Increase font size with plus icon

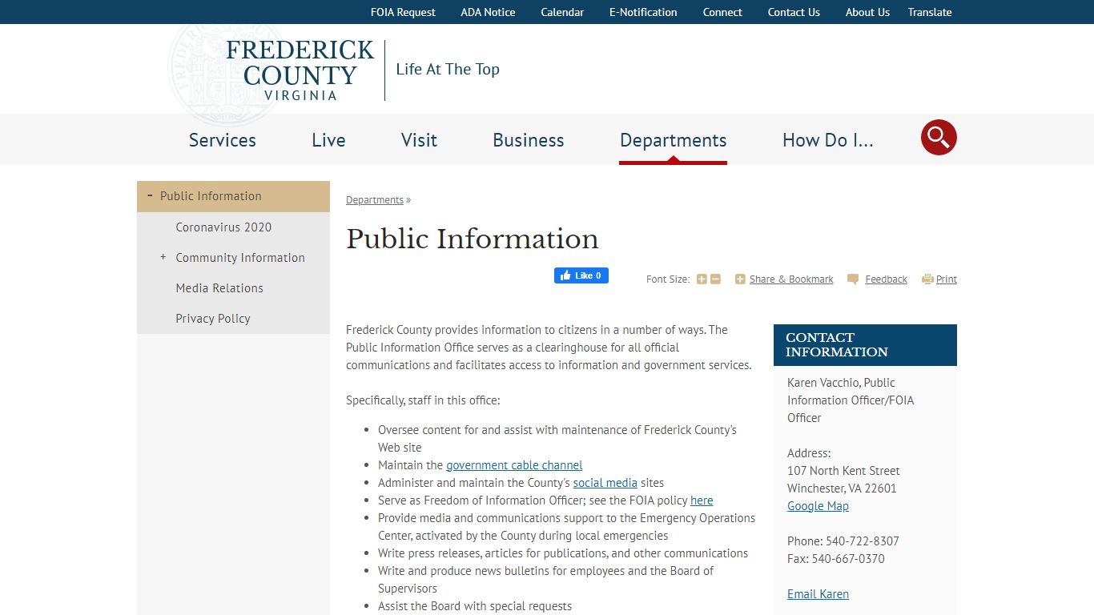[702, 279]
